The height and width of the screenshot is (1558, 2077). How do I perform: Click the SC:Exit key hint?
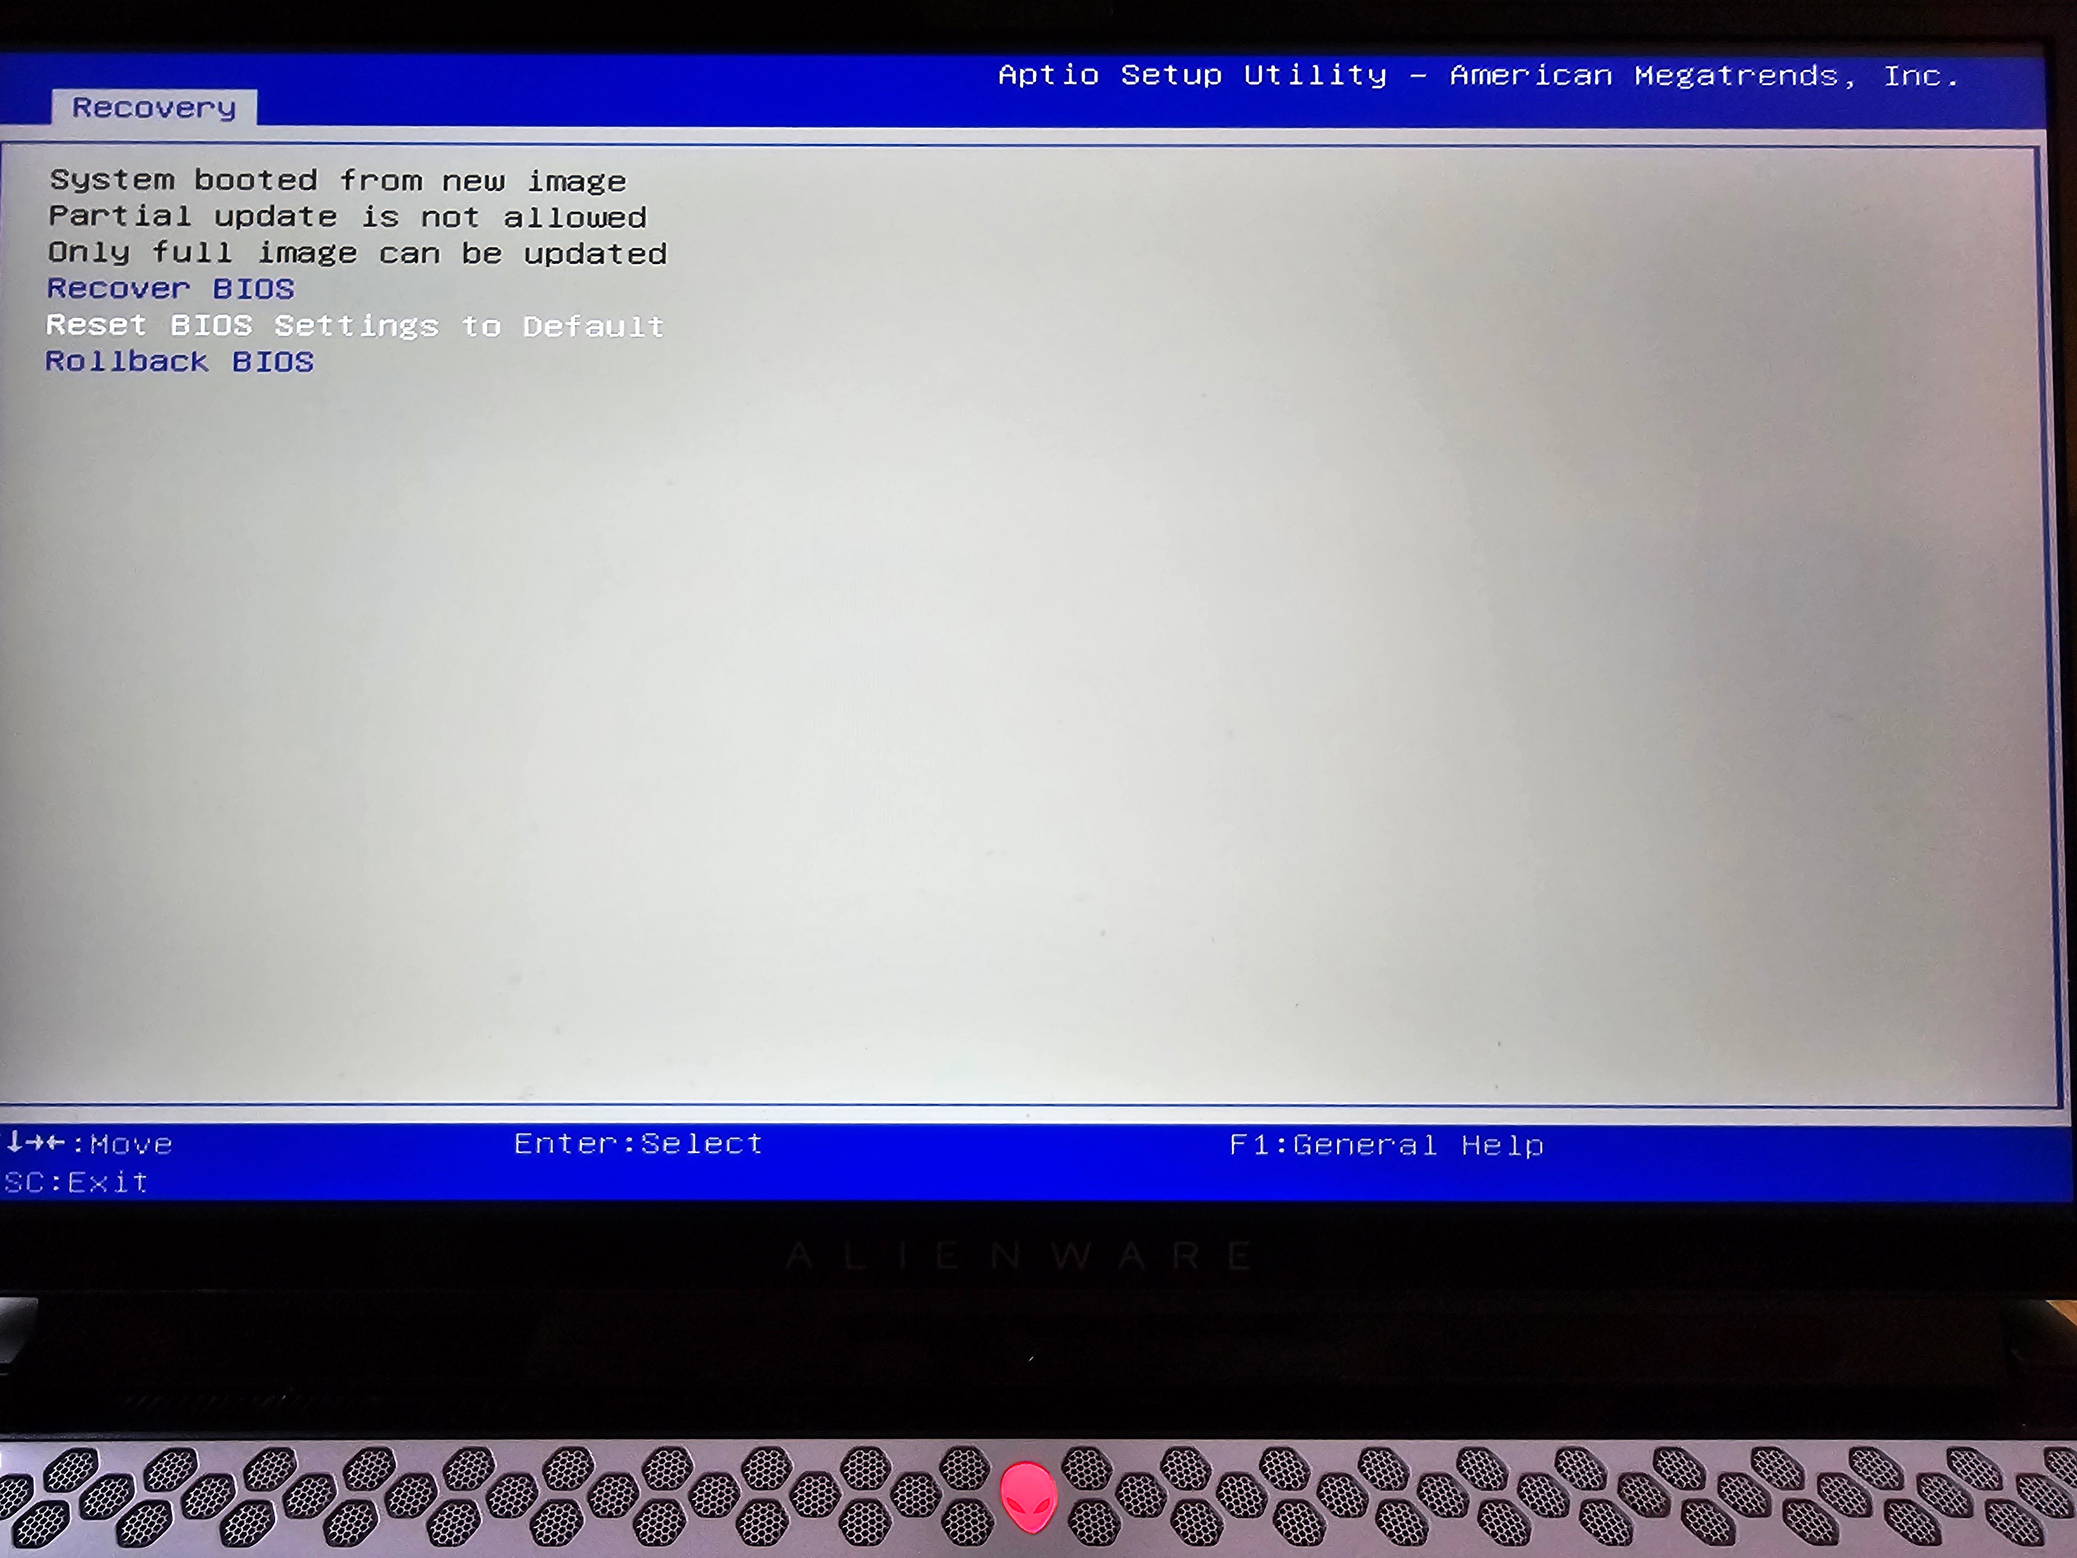pyautogui.click(x=76, y=1183)
